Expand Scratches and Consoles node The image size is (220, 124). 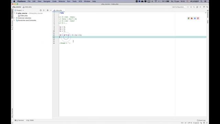(x=14, y=20)
